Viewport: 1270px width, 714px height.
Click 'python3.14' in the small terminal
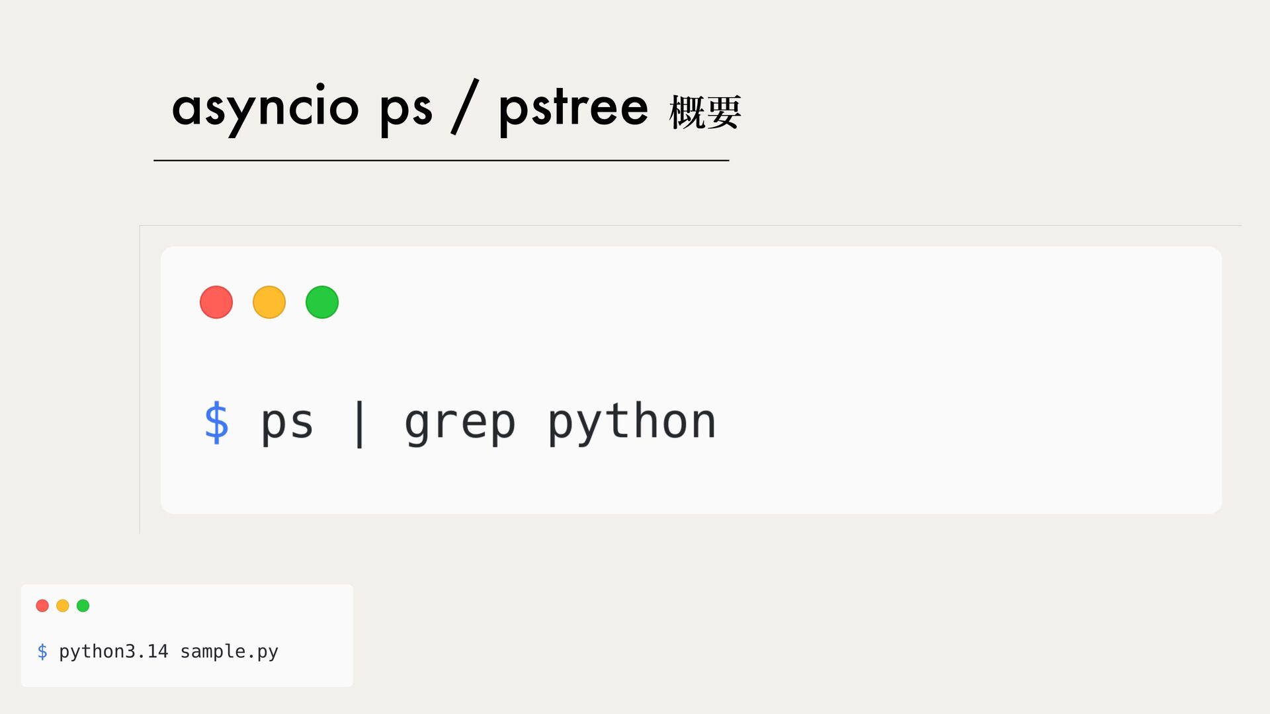pos(114,652)
